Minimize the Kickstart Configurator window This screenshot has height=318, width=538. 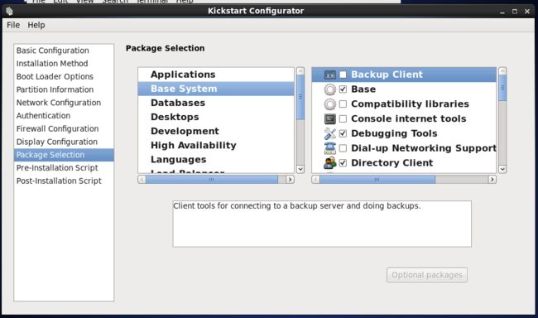[502, 12]
